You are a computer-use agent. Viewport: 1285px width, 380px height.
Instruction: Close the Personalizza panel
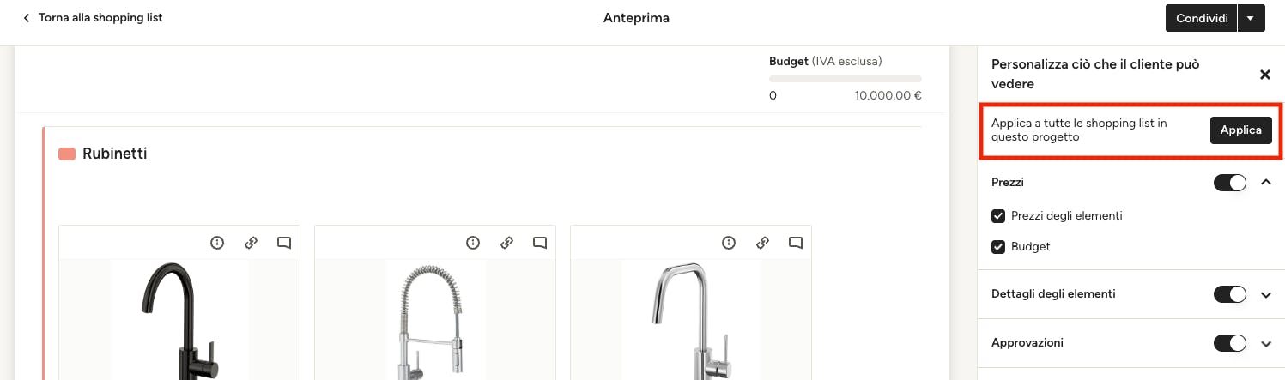tap(1264, 75)
